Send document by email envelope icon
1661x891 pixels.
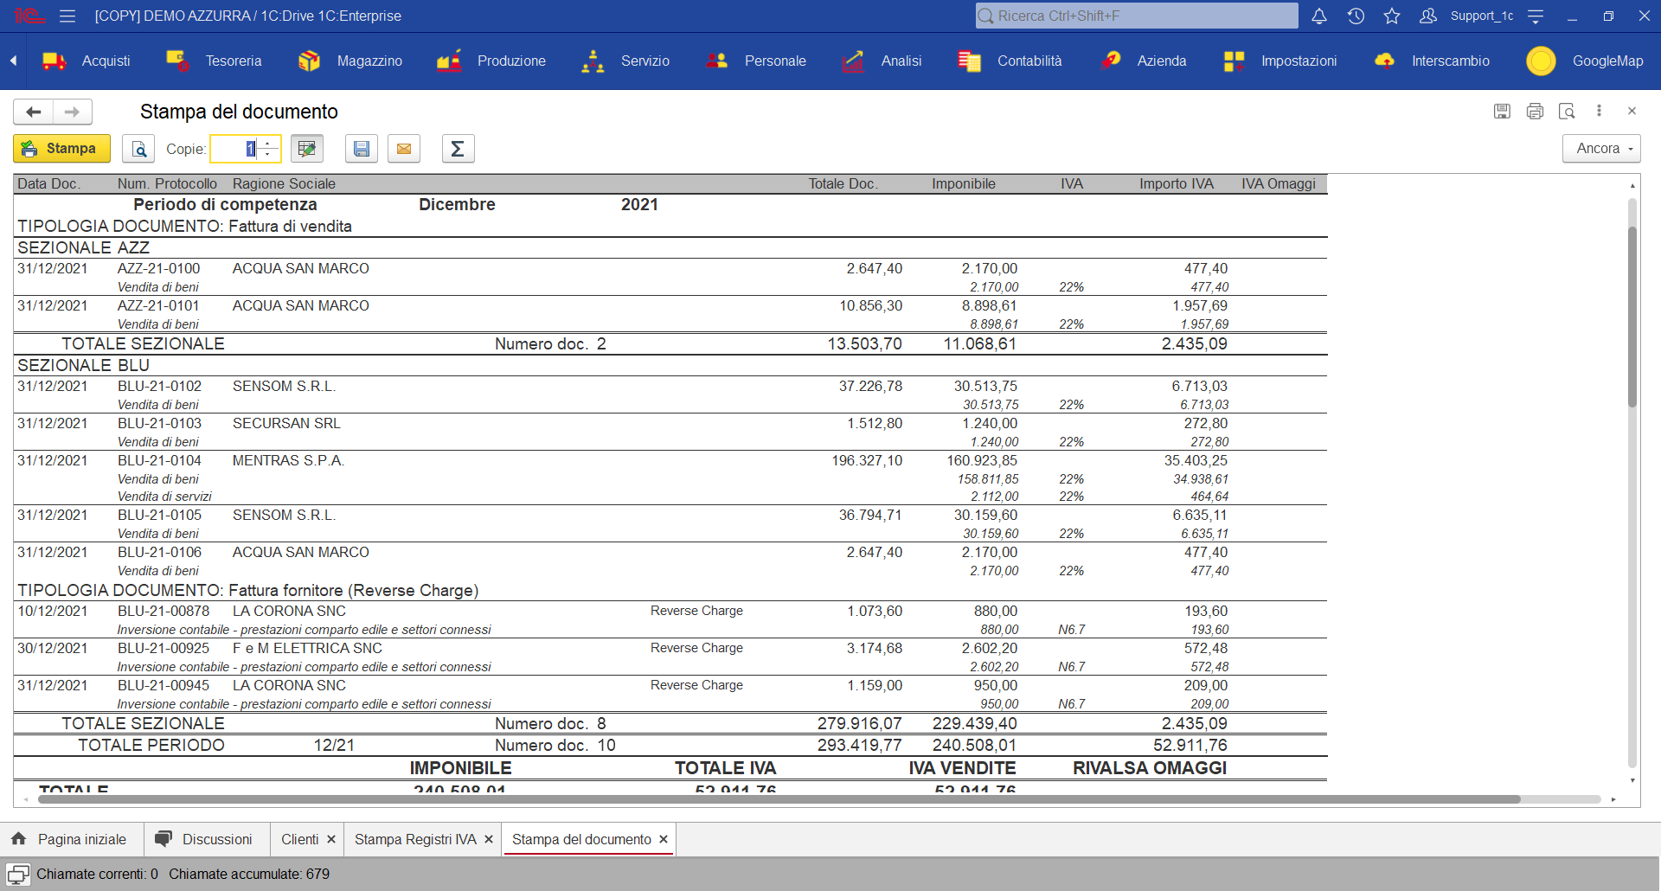[x=404, y=149]
